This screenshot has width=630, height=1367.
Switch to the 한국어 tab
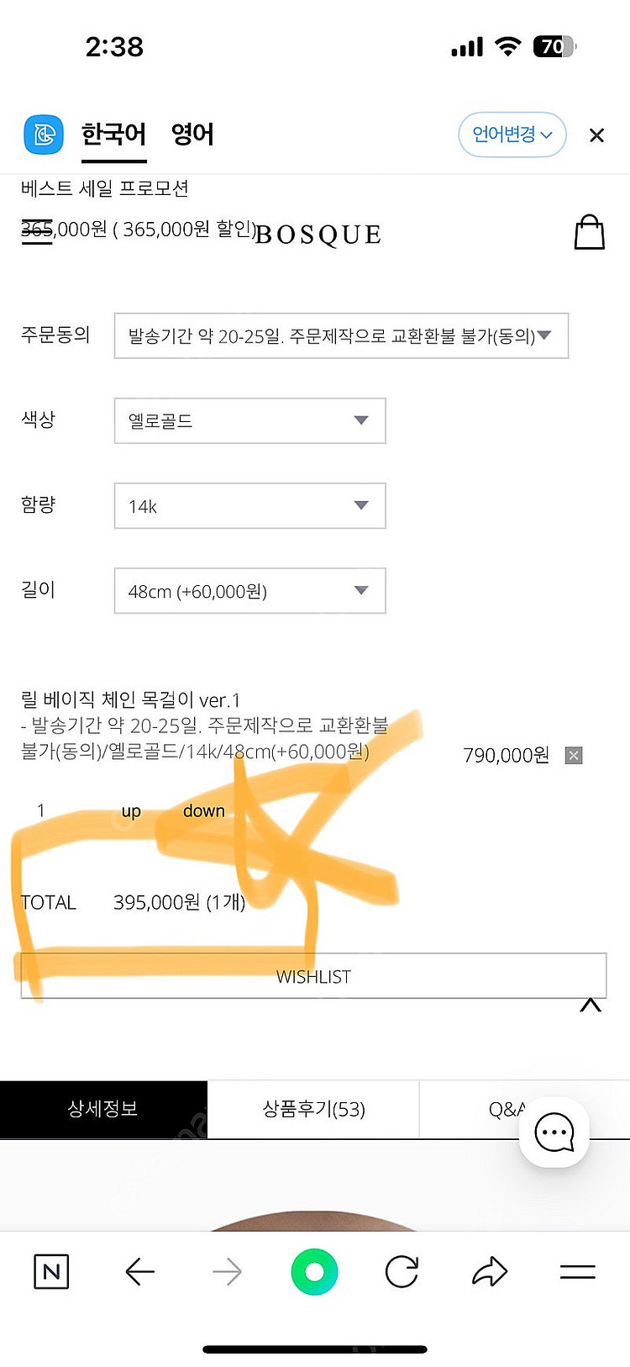113,135
